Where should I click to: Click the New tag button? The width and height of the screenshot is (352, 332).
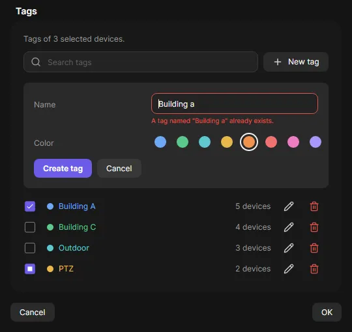point(296,62)
